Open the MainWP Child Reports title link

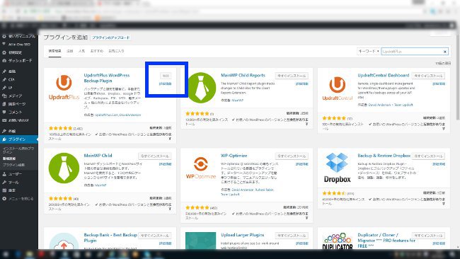243,76
